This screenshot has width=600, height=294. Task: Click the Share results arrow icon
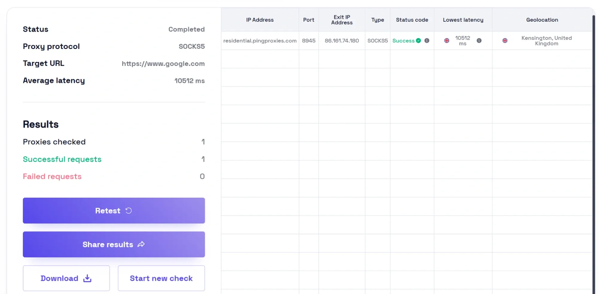coord(141,244)
